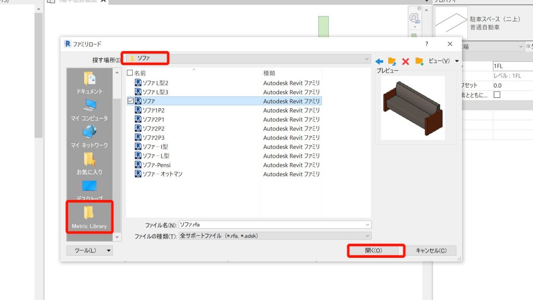
Task: Click the 開く(O) open button
Action: tap(376, 251)
